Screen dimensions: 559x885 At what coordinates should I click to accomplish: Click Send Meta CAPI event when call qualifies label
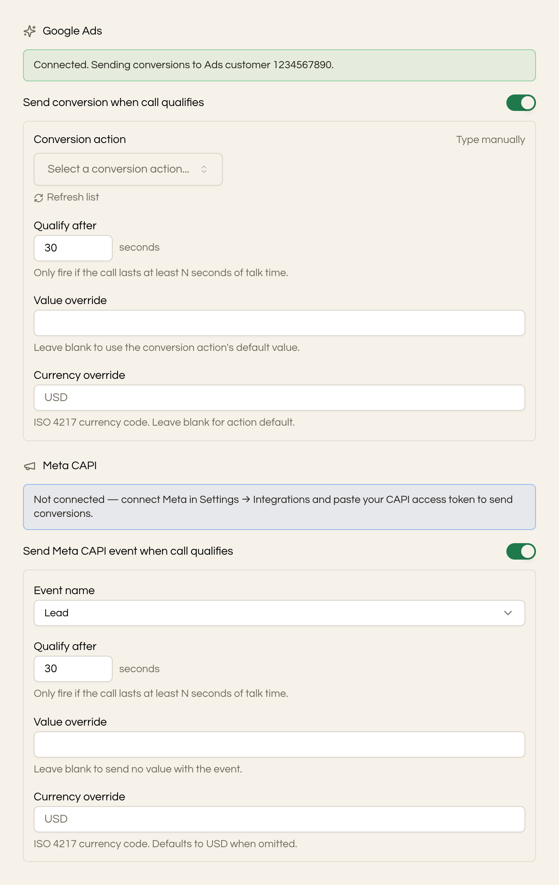point(128,551)
